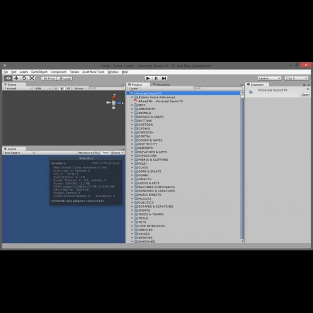Select the MONSTERS & CREATURES folder row
The width and height of the screenshot is (313, 313).
[183, 191]
